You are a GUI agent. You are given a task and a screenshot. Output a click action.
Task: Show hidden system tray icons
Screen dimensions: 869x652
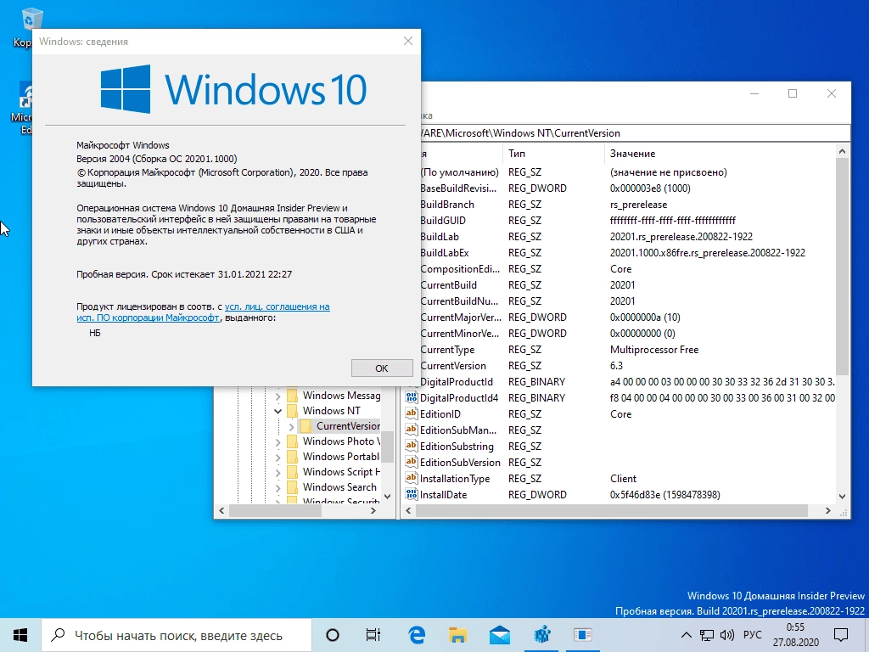coord(686,635)
